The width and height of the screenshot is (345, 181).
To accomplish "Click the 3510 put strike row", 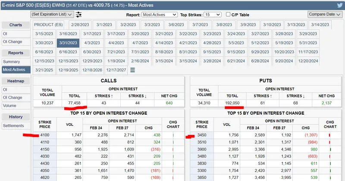I will click(x=266, y=142).
